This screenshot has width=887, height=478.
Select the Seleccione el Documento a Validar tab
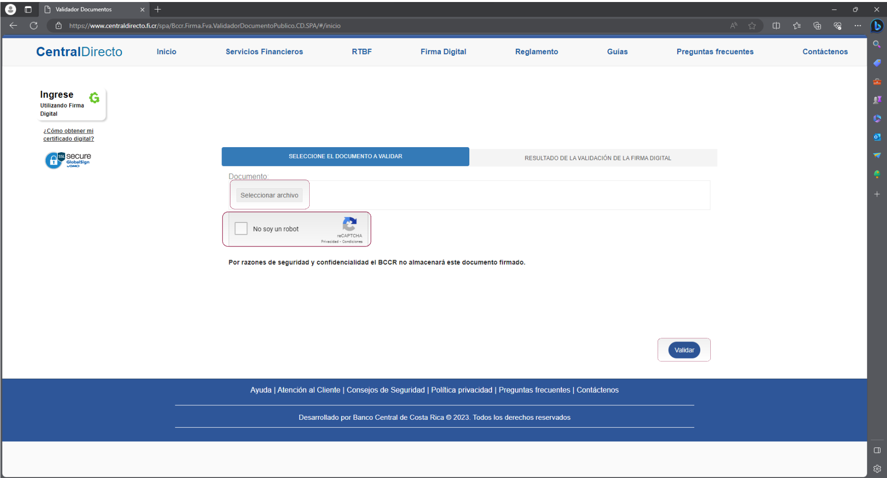pos(345,157)
